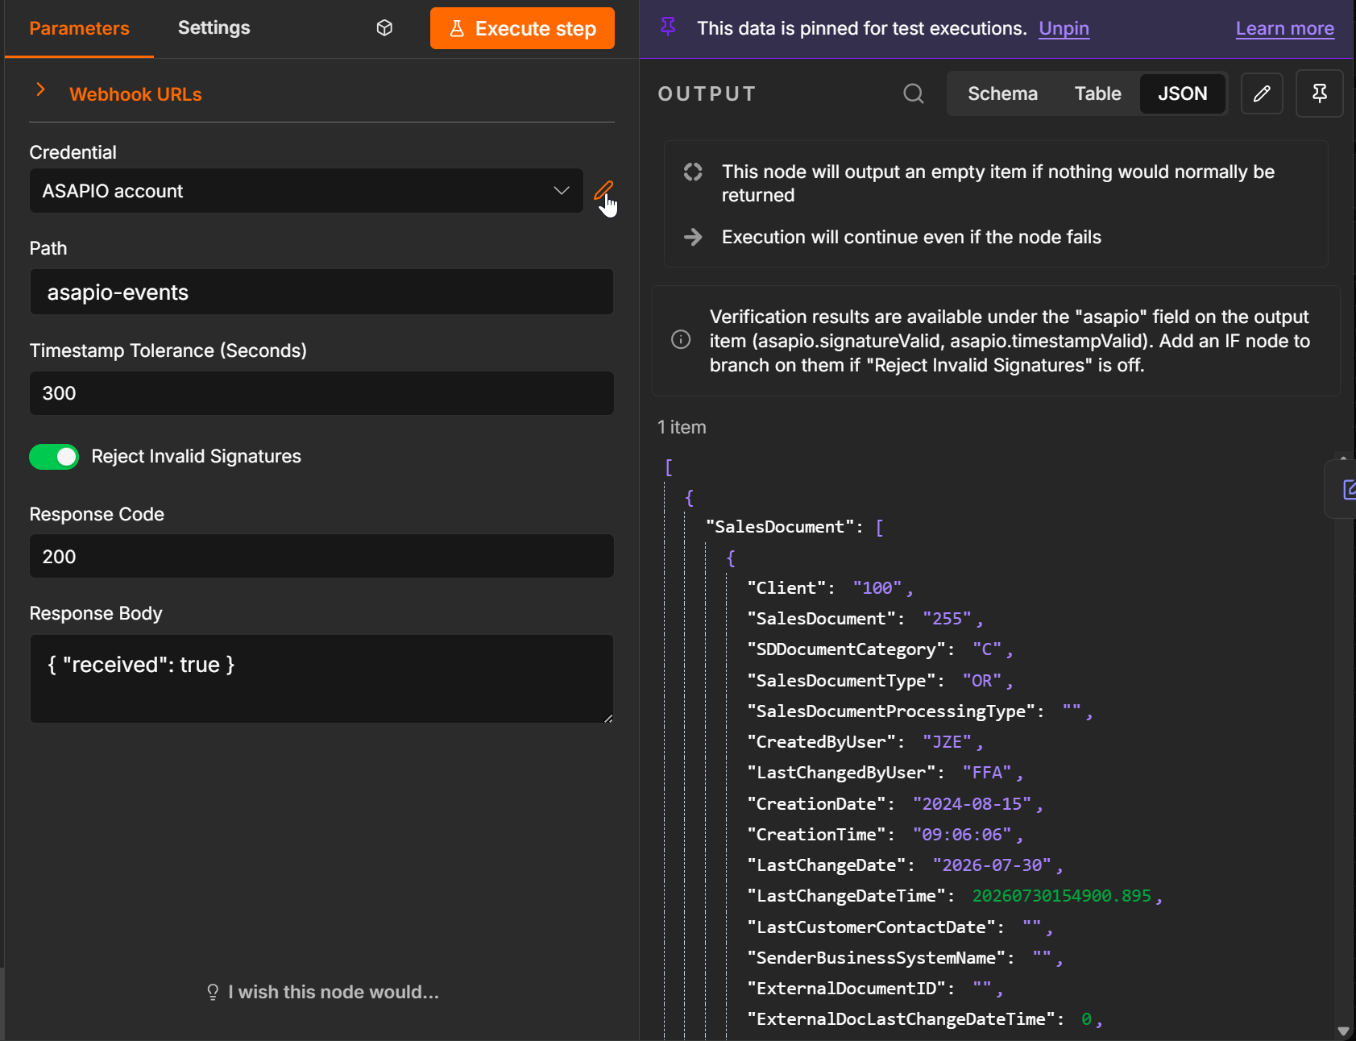Click the "SDDocumentCategory" key

pyautogui.click(x=846, y=649)
